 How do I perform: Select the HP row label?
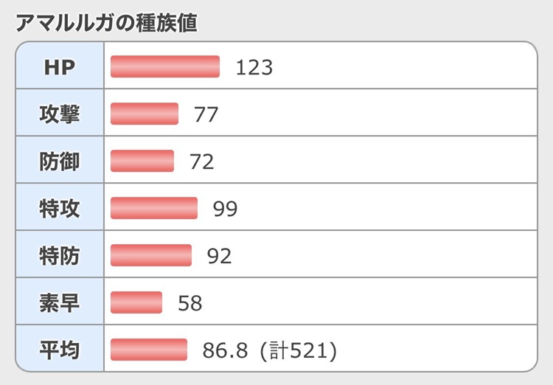[60, 67]
